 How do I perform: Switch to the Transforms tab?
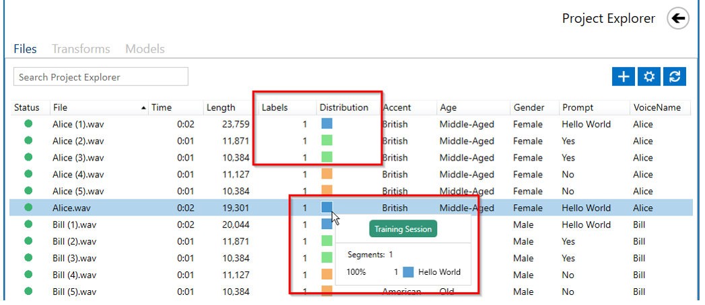(81, 49)
